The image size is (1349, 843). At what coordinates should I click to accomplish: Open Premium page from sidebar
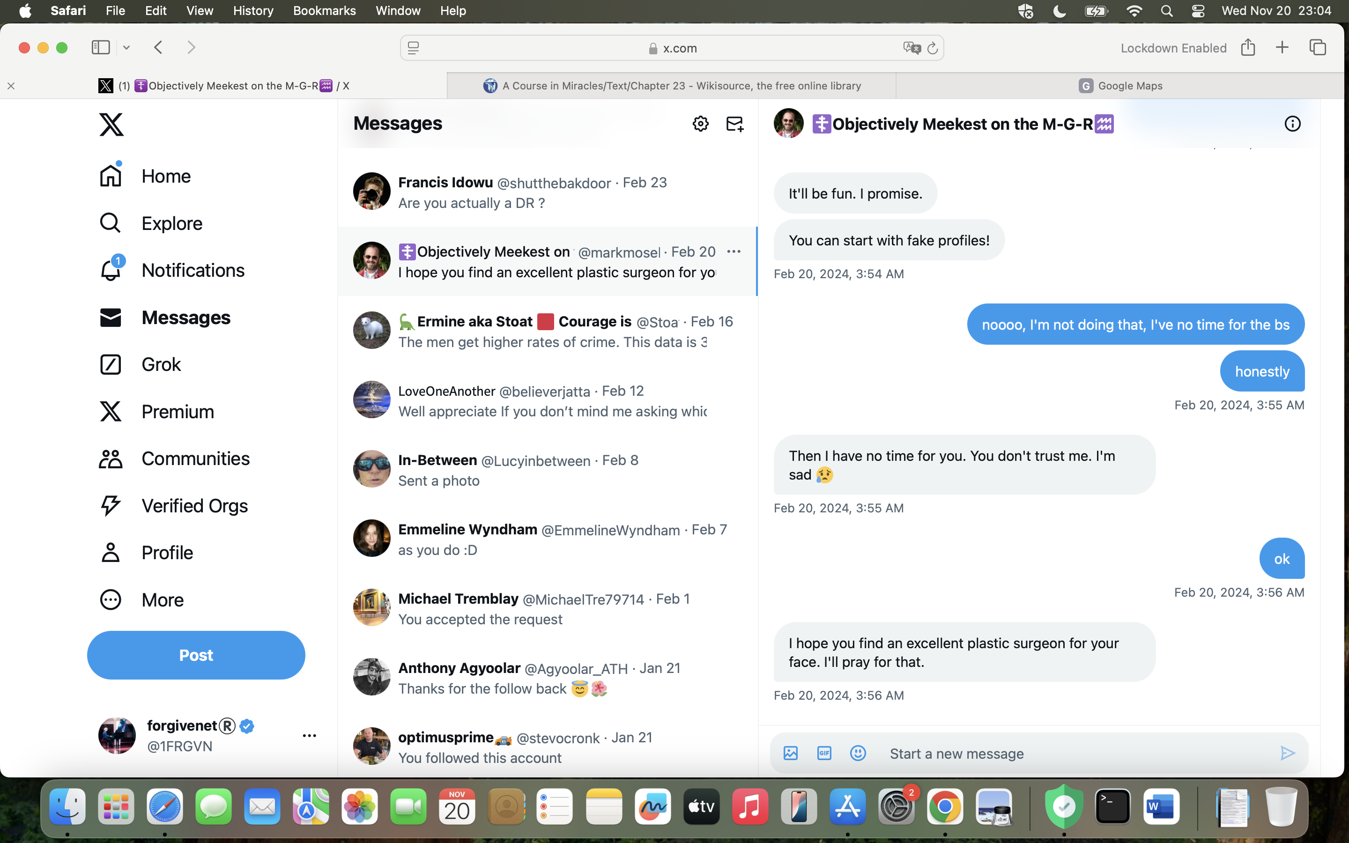pyautogui.click(x=156, y=412)
